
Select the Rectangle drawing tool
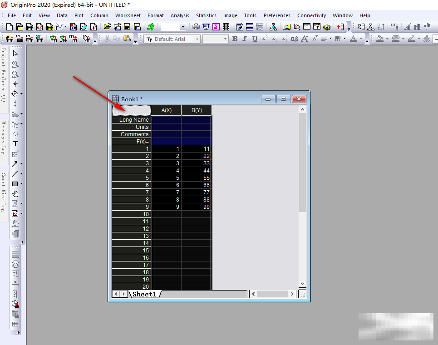tap(15, 184)
